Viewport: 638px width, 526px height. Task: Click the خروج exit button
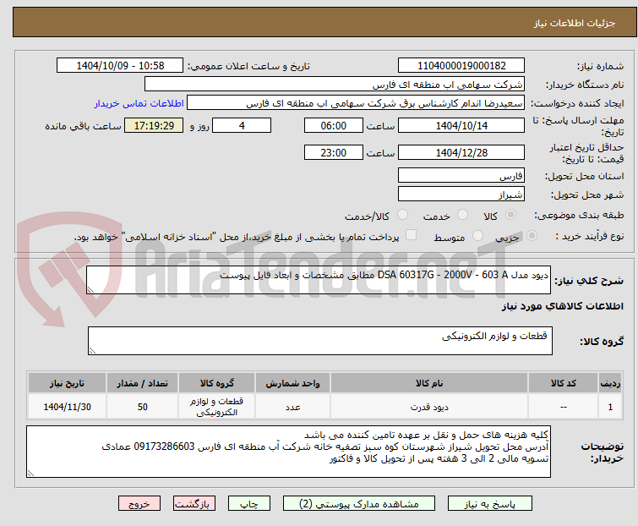click(139, 504)
